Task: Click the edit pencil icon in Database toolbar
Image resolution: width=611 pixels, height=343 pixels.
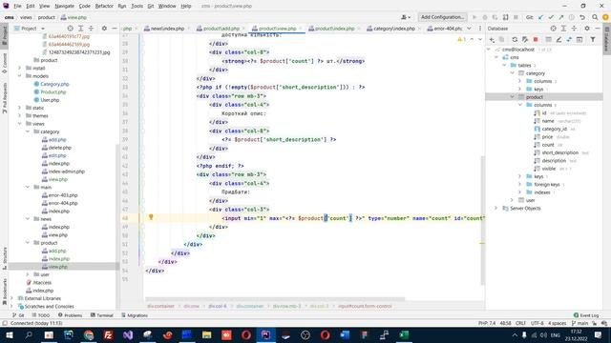Action: [558, 40]
